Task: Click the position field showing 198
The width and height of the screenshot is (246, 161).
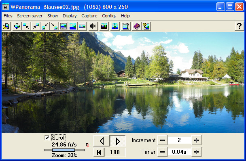Action: (x=115, y=152)
